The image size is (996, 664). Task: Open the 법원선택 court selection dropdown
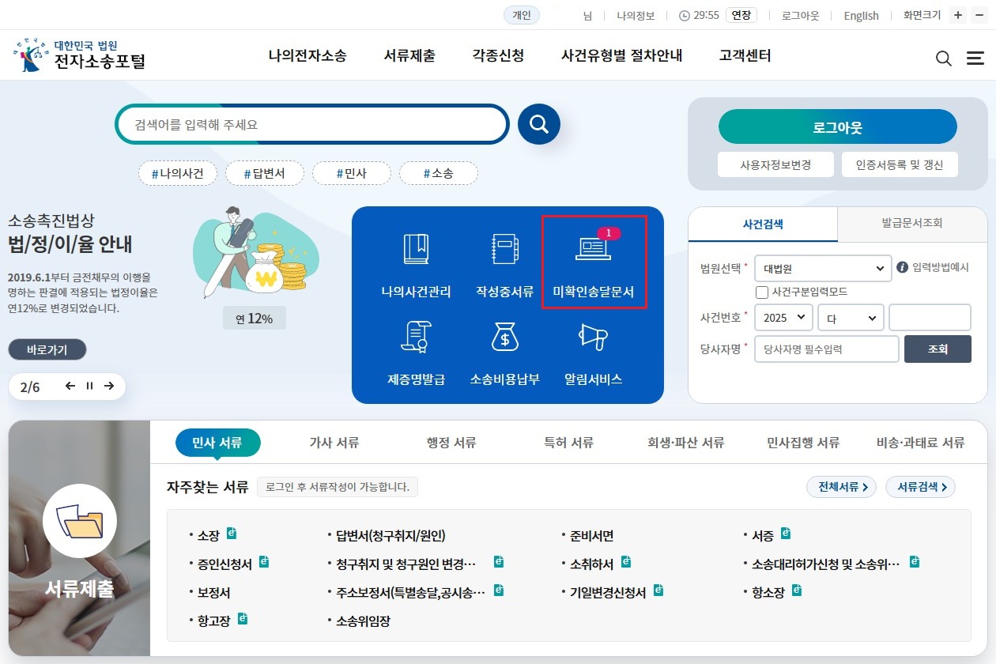point(822,268)
